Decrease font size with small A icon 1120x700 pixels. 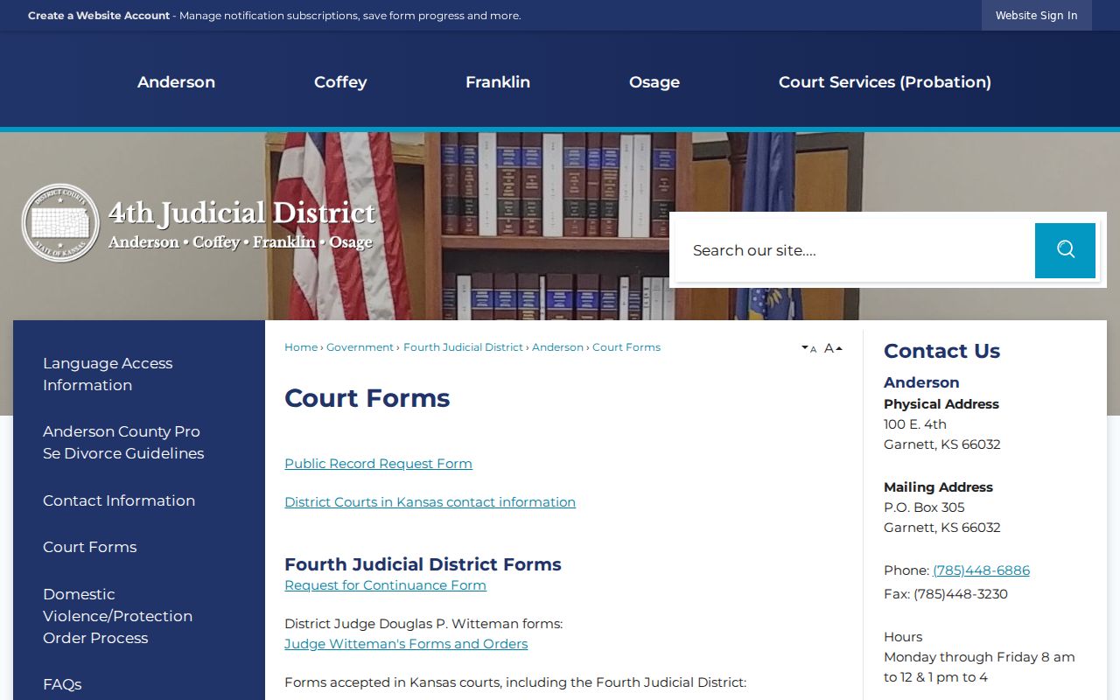coord(808,348)
